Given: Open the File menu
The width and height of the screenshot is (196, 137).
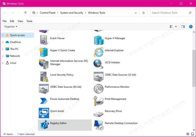Looking at the screenshot, I should 4,21.
